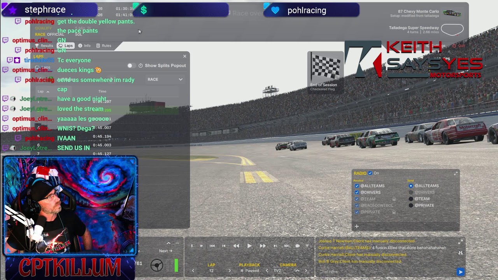
Task: Open the Rules tab
Action: [103, 45]
